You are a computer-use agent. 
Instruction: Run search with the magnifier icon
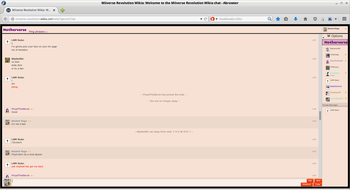[x=270, y=19]
